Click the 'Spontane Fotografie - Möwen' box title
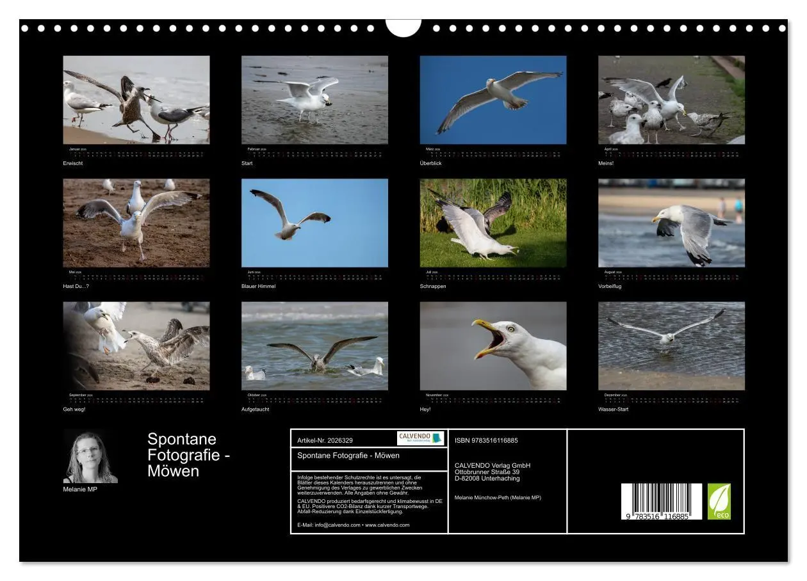Viewport: 807px width, 581px height. pos(348,456)
